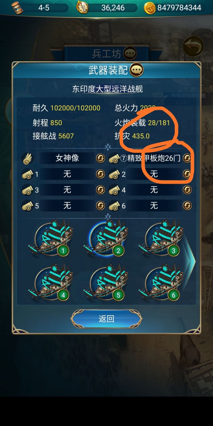Screen dimensions: 213x426
Task: Tap the 女神像 figurehead slot
Action: pyautogui.click(x=67, y=158)
